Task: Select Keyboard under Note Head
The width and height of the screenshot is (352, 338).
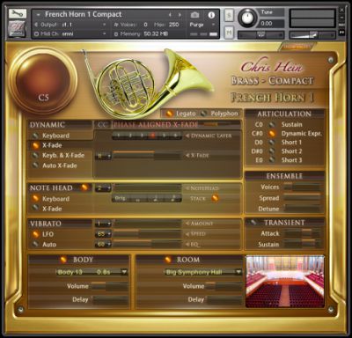Action: (35, 198)
